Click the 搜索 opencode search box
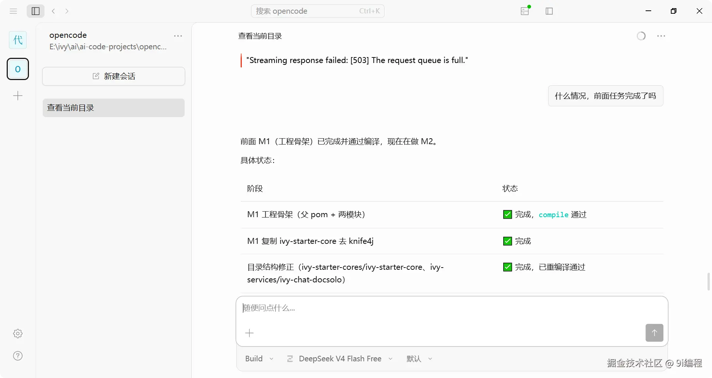This screenshot has width=712, height=378. coord(318,11)
